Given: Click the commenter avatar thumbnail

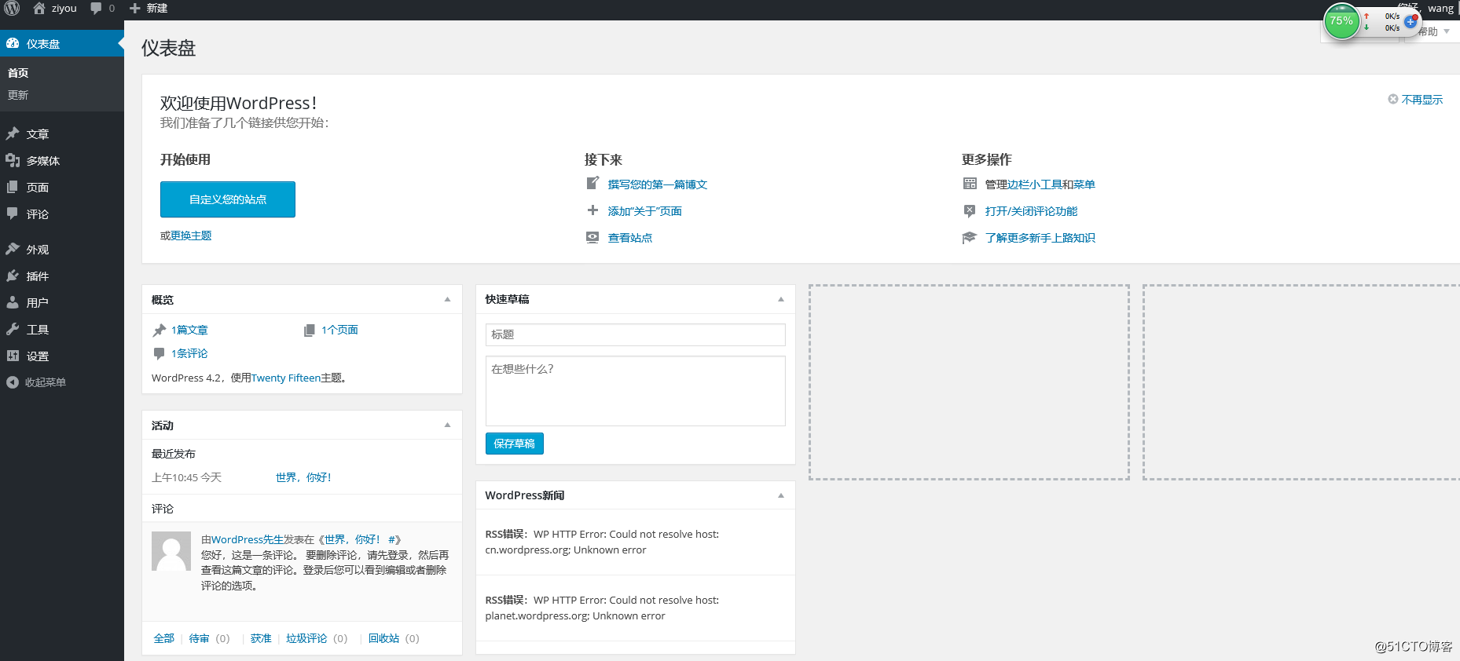Looking at the screenshot, I should point(171,551).
